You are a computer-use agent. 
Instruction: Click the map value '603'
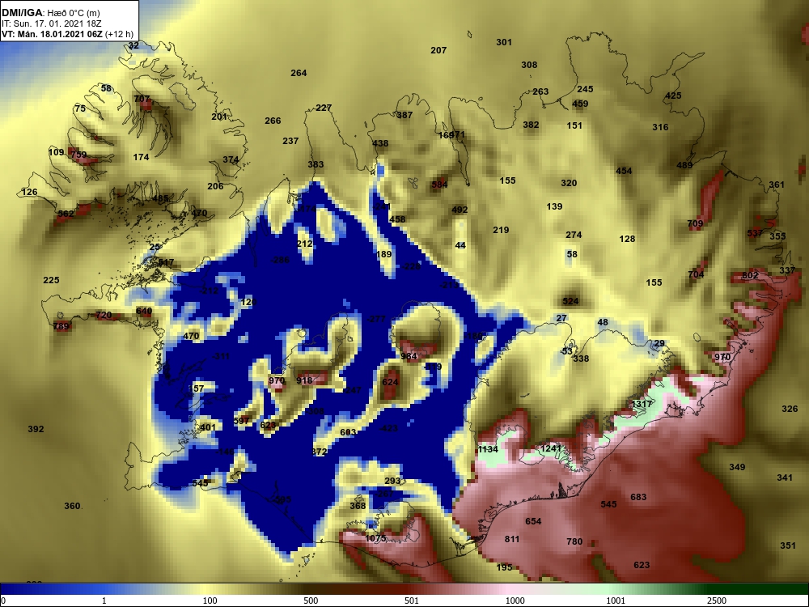pyautogui.click(x=348, y=432)
